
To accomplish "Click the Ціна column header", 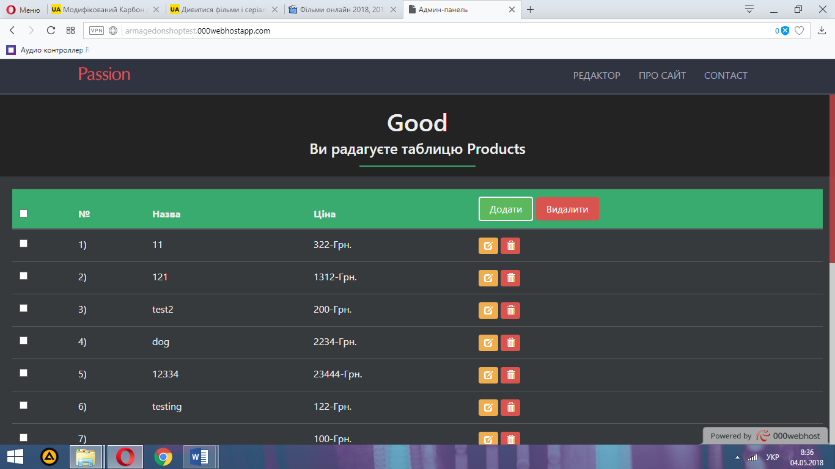I will point(325,214).
